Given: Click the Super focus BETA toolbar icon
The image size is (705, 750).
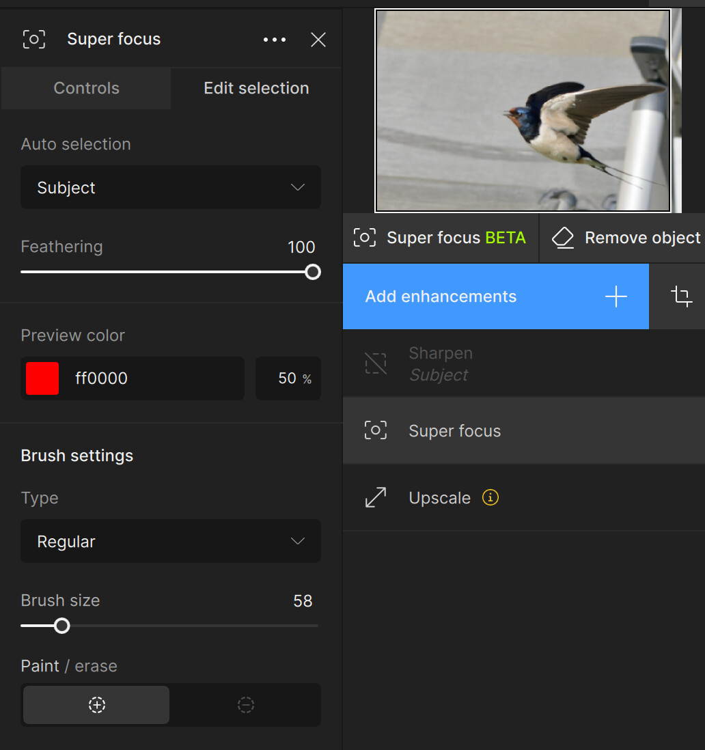Looking at the screenshot, I should pyautogui.click(x=365, y=238).
